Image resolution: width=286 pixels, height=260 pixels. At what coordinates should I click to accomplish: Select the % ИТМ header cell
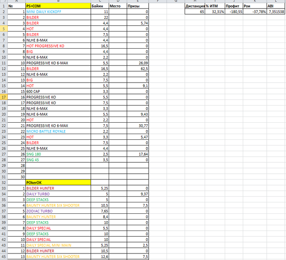[215, 6]
